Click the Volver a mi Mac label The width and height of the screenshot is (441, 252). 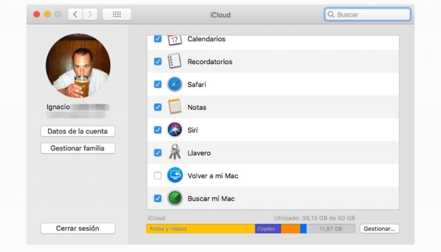click(x=213, y=175)
